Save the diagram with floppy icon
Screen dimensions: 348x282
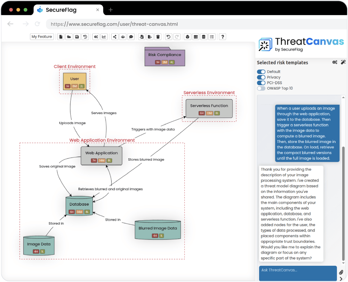tap(77, 37)
